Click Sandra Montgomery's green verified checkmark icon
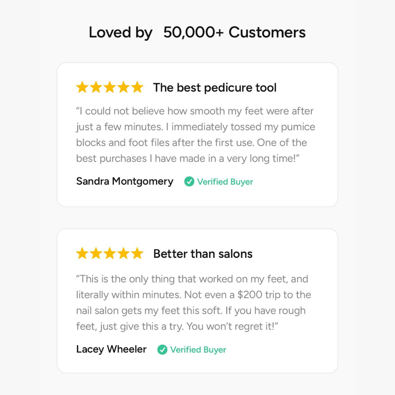This screenshot has height=395, width=395. click(x=189, y=181)
